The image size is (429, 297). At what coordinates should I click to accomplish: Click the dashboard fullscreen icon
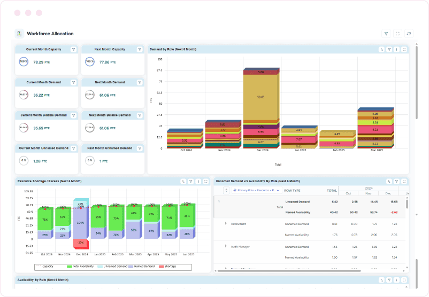tap(397, 34)
